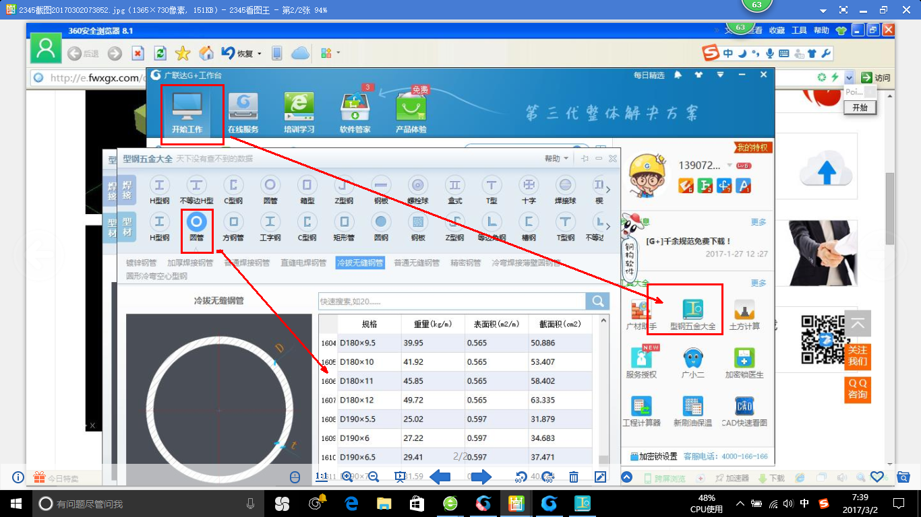The width and height of the screenshot is (921, 517).
Task: Select 箱型 welded section icon
Action: (307, 189)
